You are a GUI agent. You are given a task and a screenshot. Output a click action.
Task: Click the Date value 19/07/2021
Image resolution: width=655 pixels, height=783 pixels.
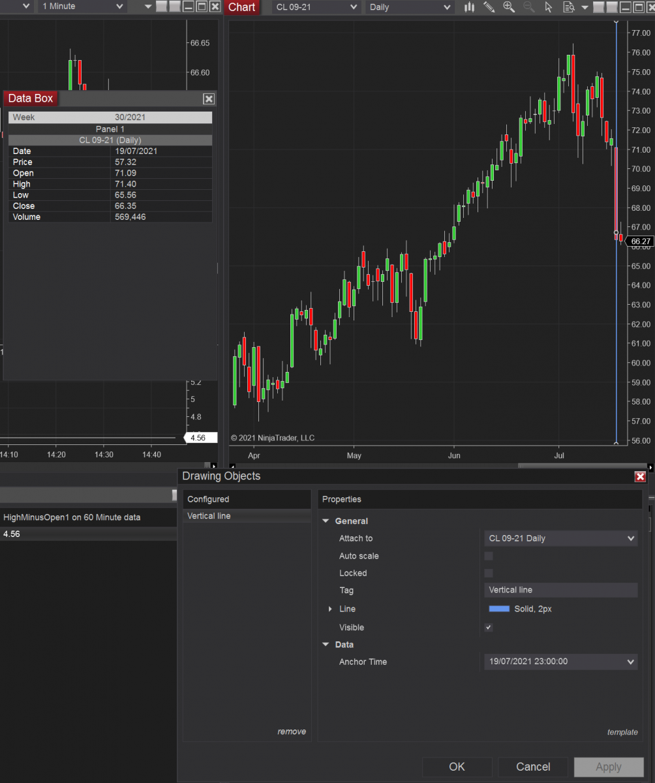(136, 151)
